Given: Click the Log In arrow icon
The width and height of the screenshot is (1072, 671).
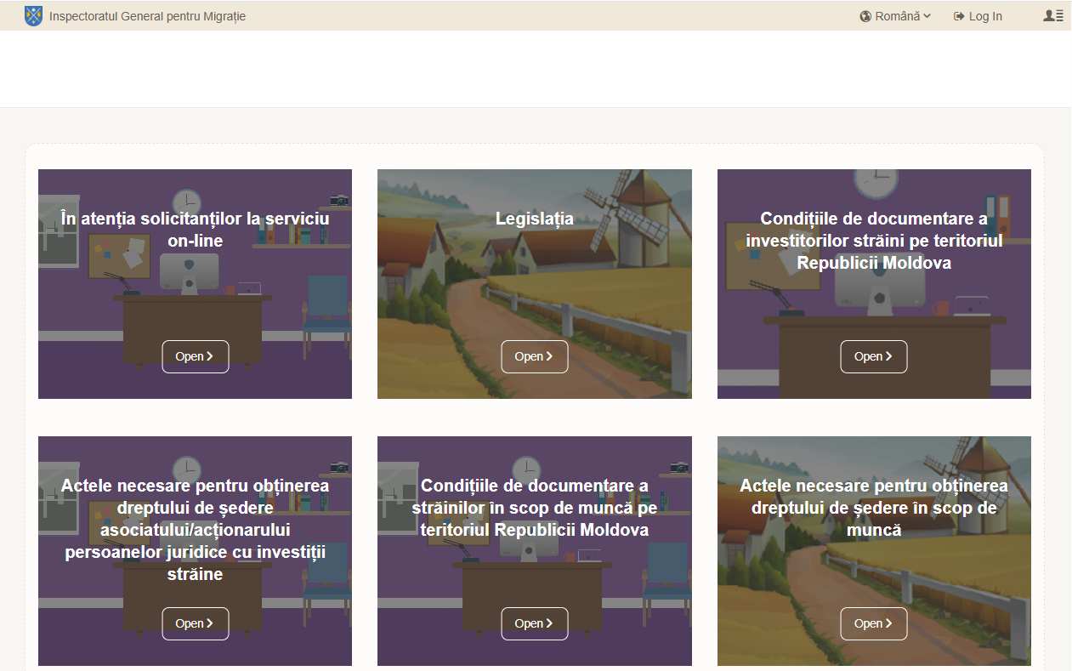Looking at the screenshot, I should pyautogui.click(x=959, y=16).
